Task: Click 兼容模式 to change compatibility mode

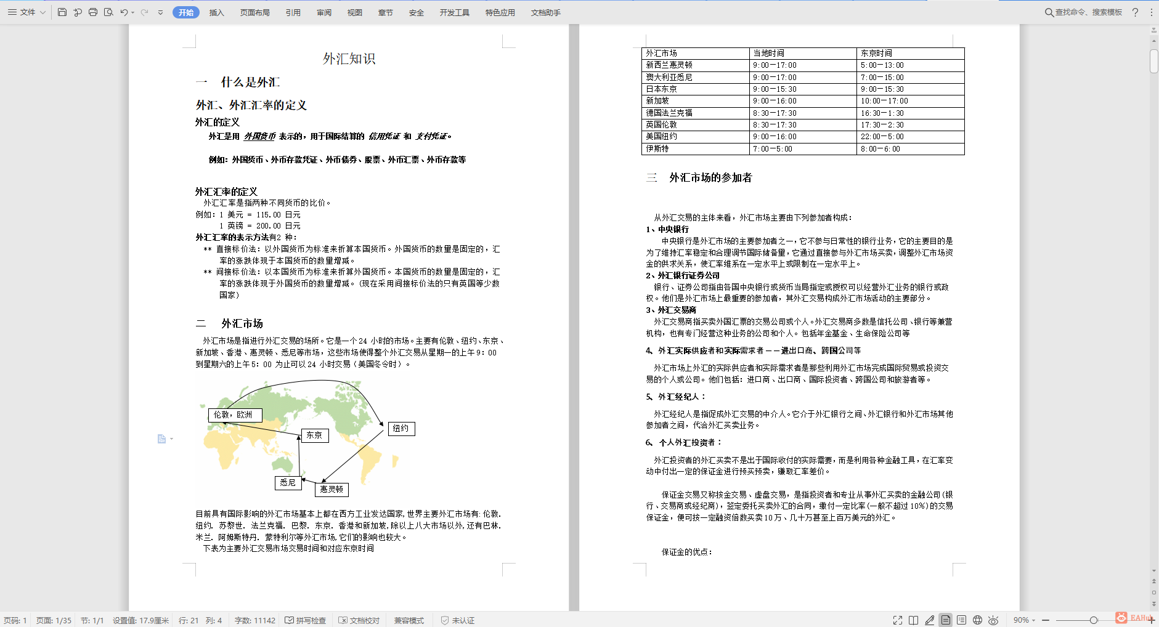Action: coord(409,620)
